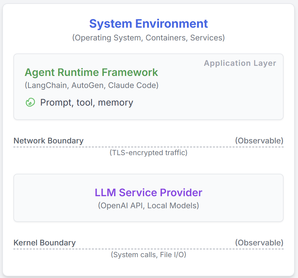298x278 pixels.
Task: Click the dashed Kernel Boundary divider line
Action: tap(149, 249)
